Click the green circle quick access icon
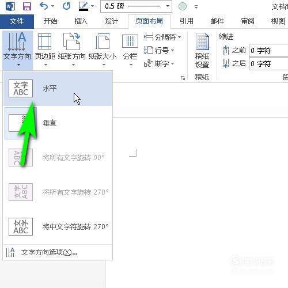 click(183, 6)
